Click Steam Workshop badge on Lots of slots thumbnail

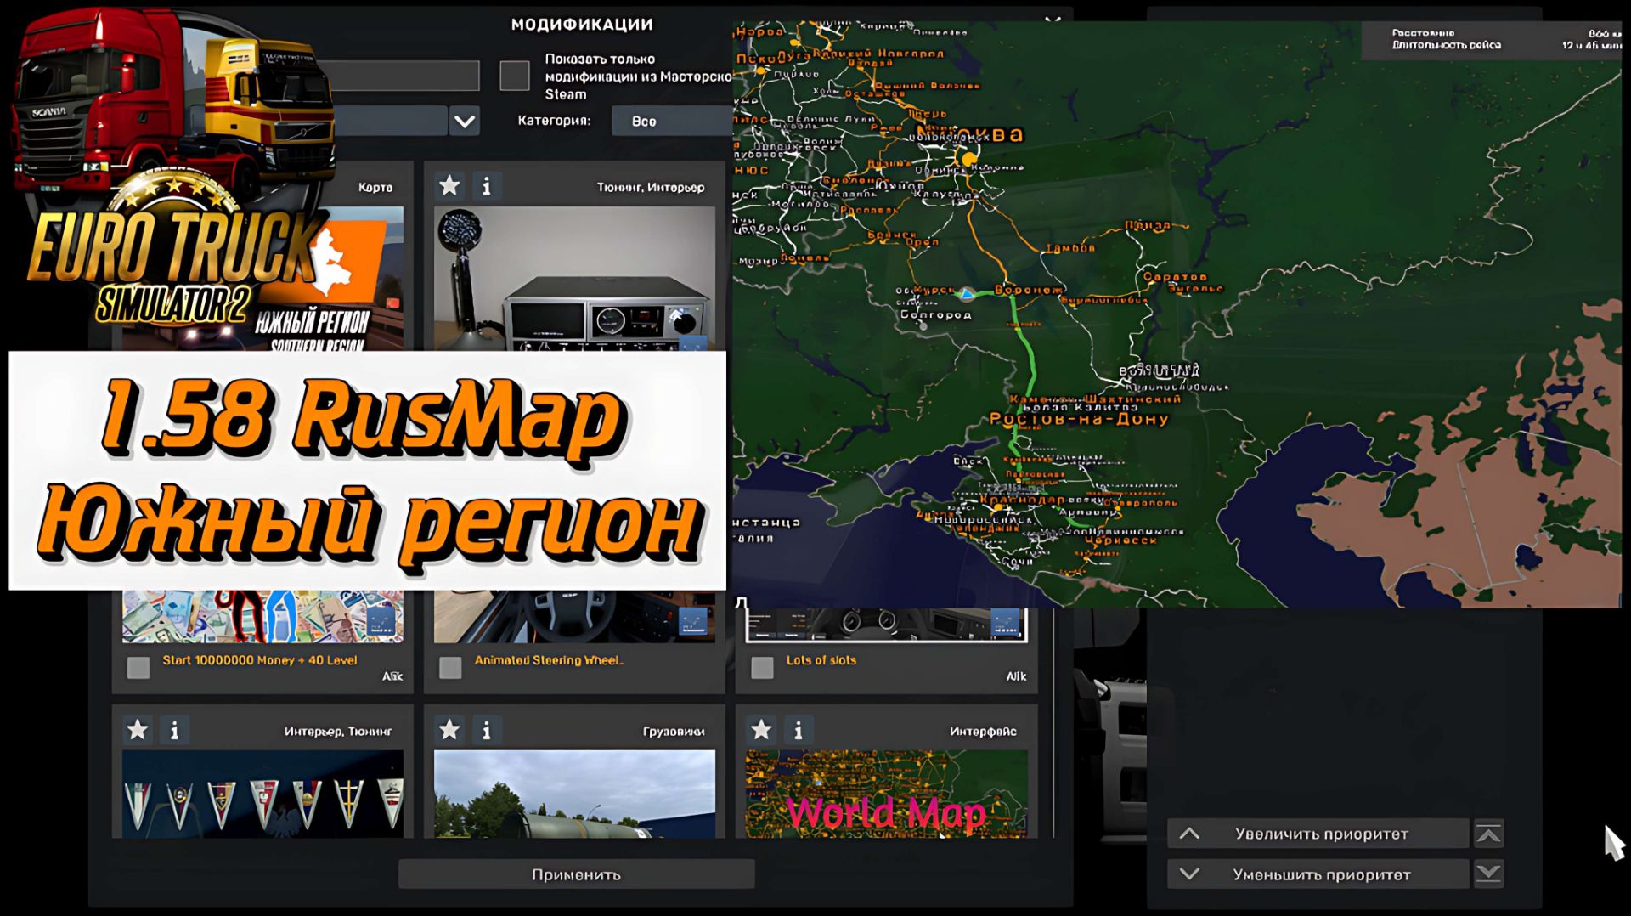coord(1005,622)
